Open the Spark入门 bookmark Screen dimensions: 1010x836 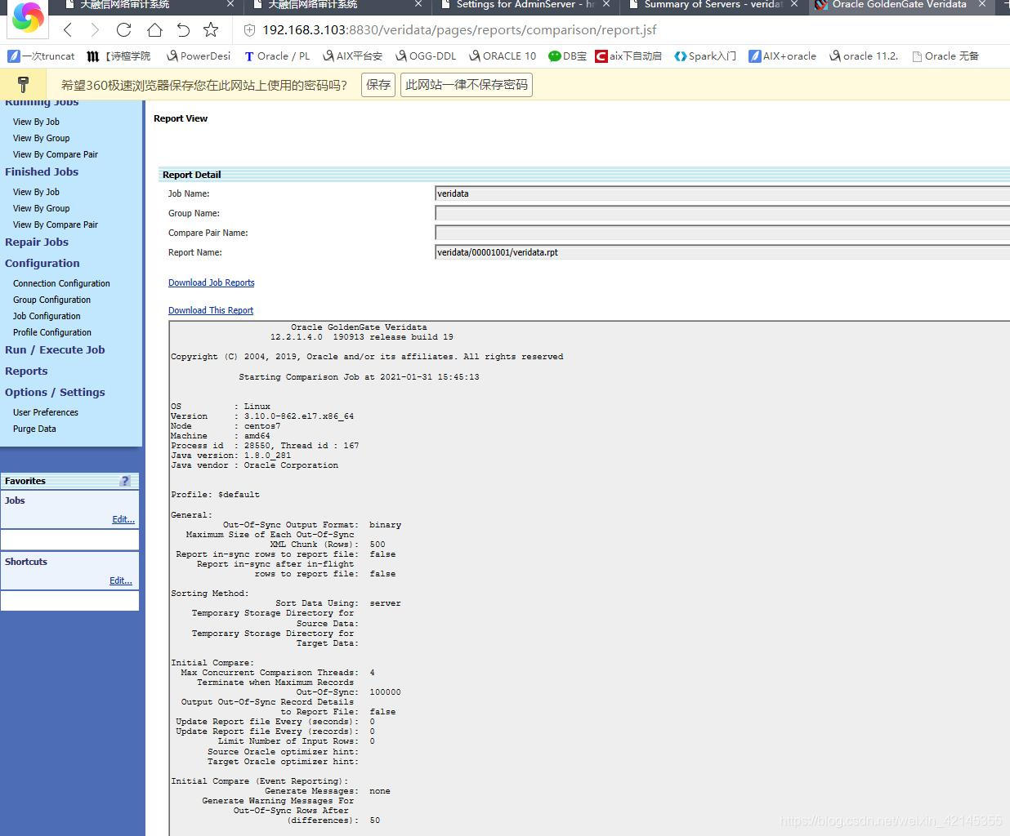(x=705, y=56)
